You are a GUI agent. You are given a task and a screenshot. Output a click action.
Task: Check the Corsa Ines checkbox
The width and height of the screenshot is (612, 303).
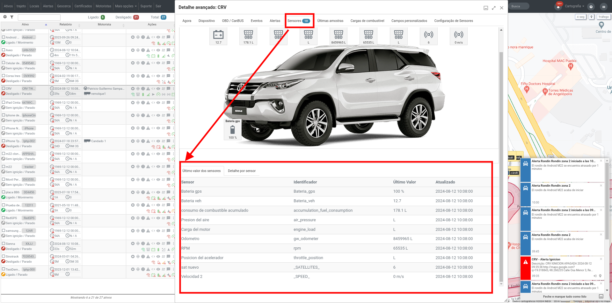[4, 76]
